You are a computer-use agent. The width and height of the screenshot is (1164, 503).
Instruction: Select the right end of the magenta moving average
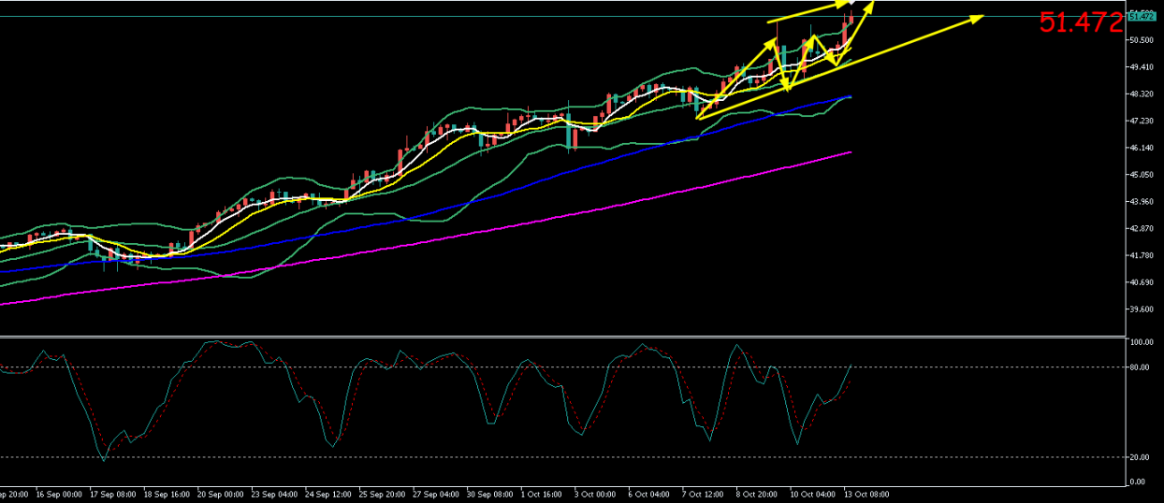tap(851, 151)
